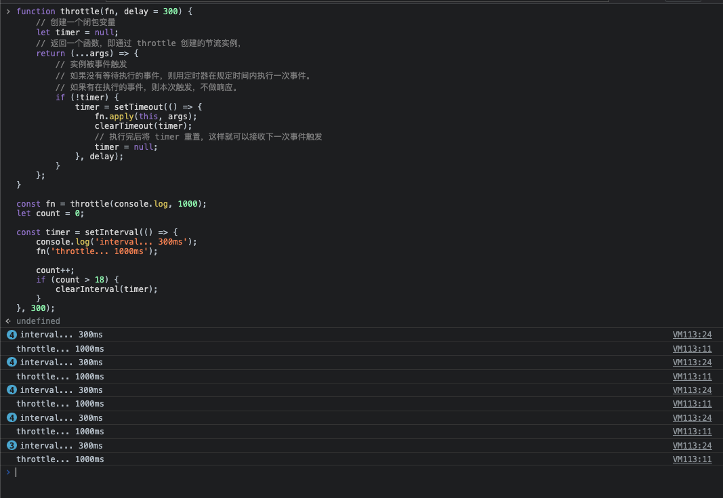Click the last 'interval... 300ms' log message

61,446
